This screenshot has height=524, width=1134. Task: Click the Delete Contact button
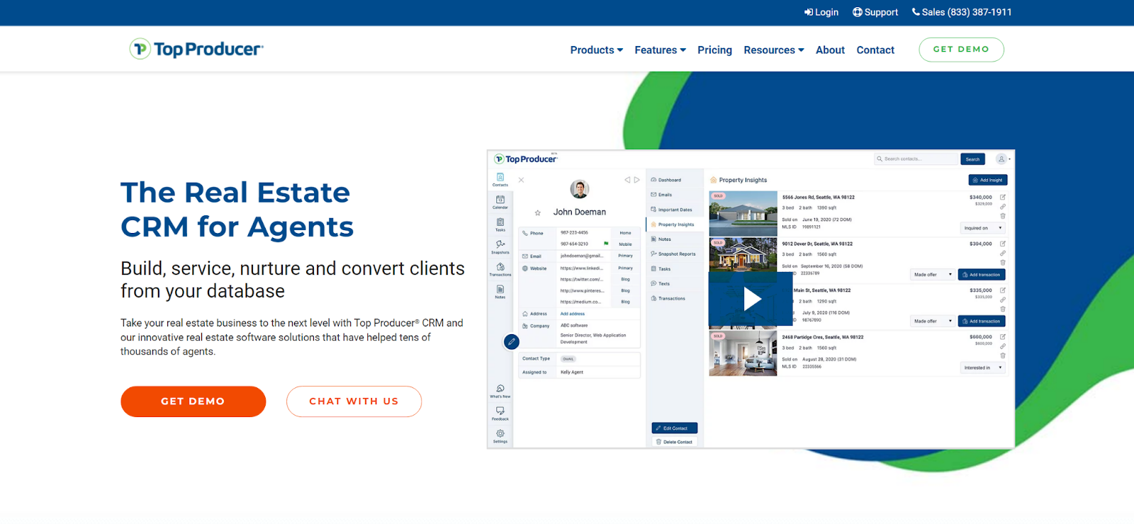675,442
